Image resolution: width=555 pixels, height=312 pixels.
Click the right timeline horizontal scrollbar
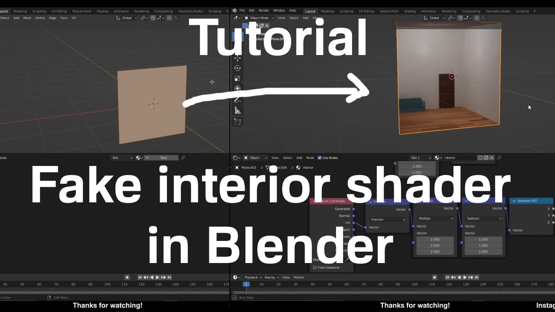tap(393, 292)
